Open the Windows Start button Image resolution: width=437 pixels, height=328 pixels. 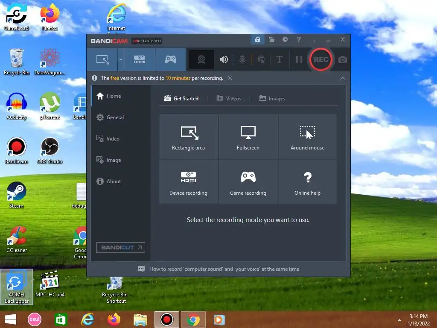pyautogui.click(x=11, y=319)
